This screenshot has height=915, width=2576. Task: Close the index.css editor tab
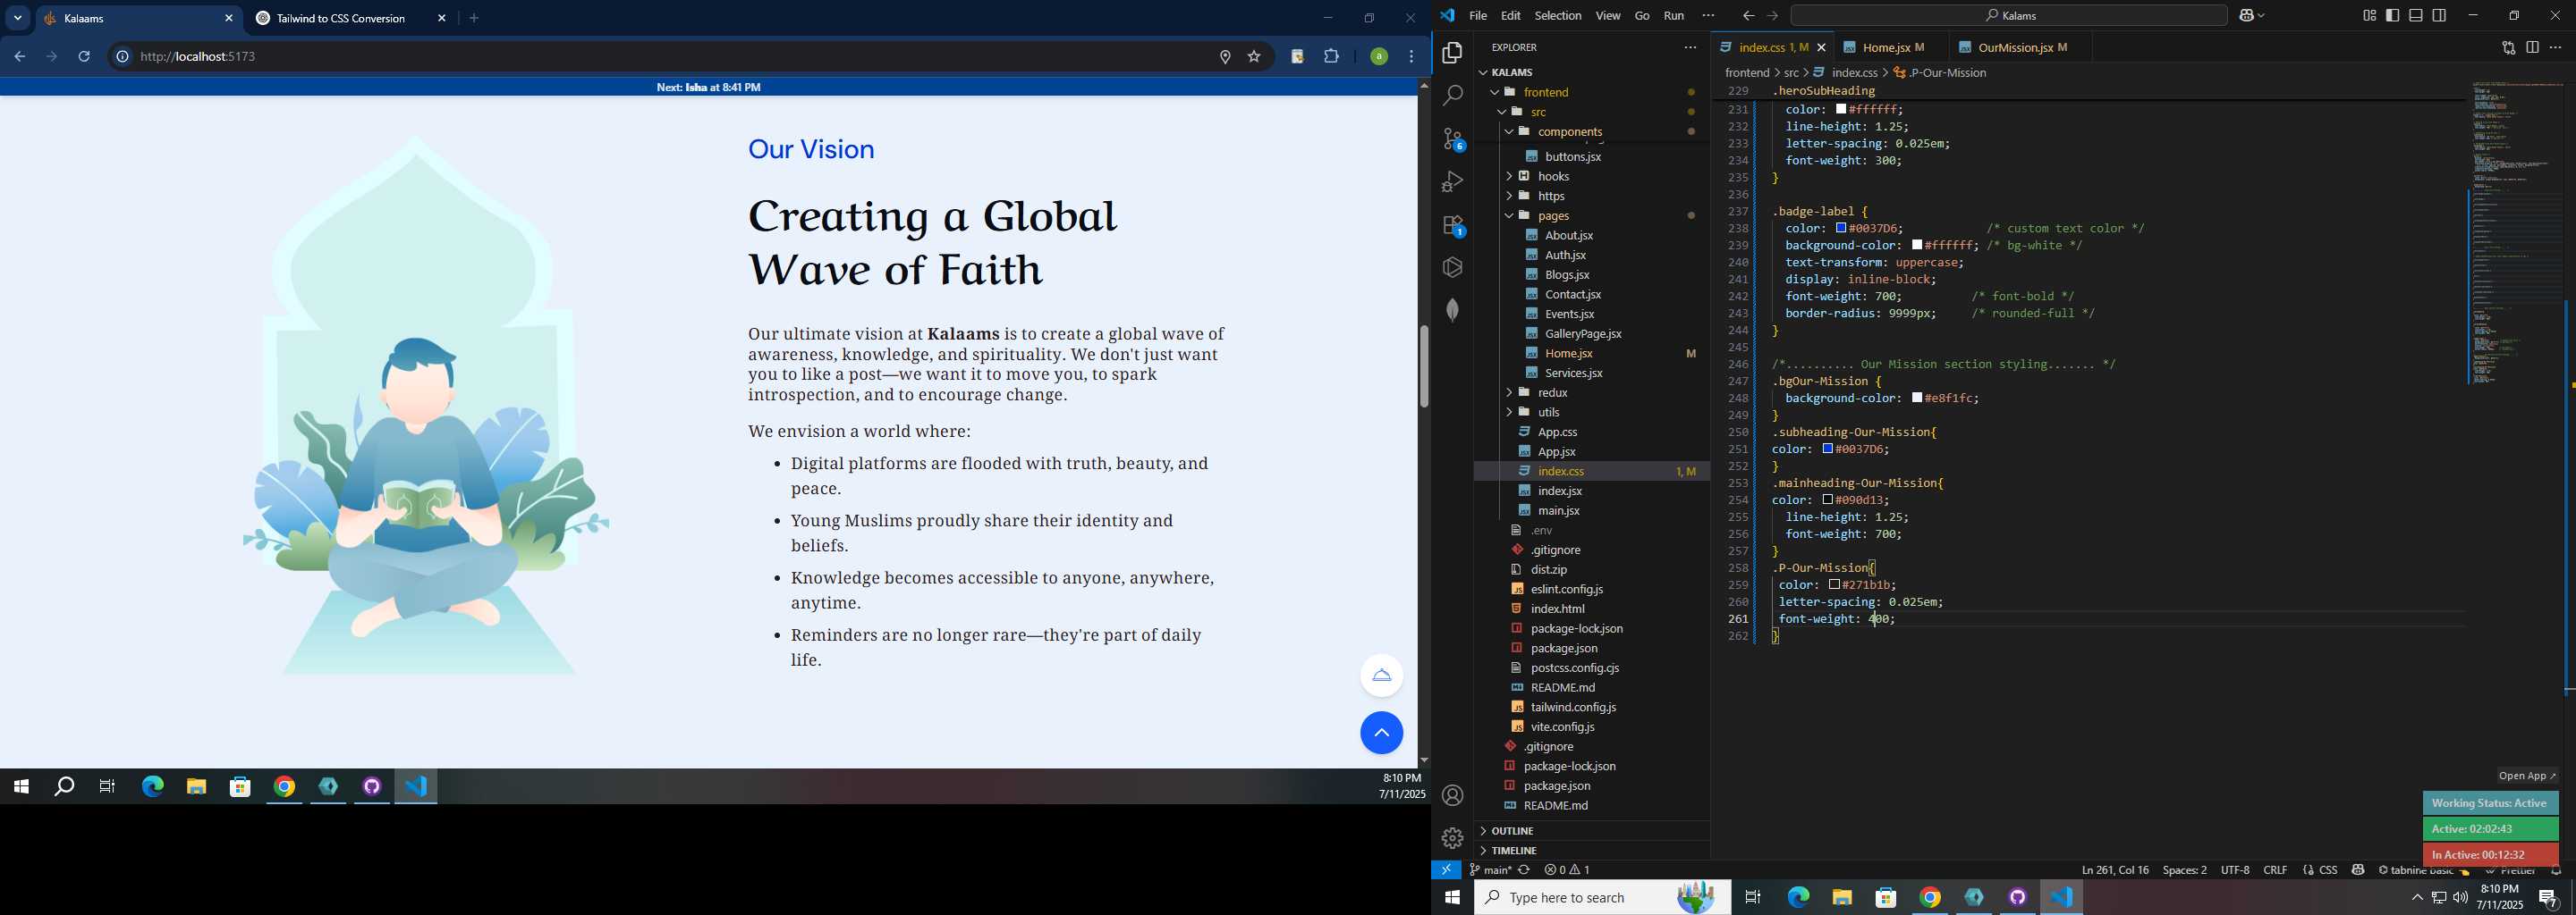[1821, 47]
